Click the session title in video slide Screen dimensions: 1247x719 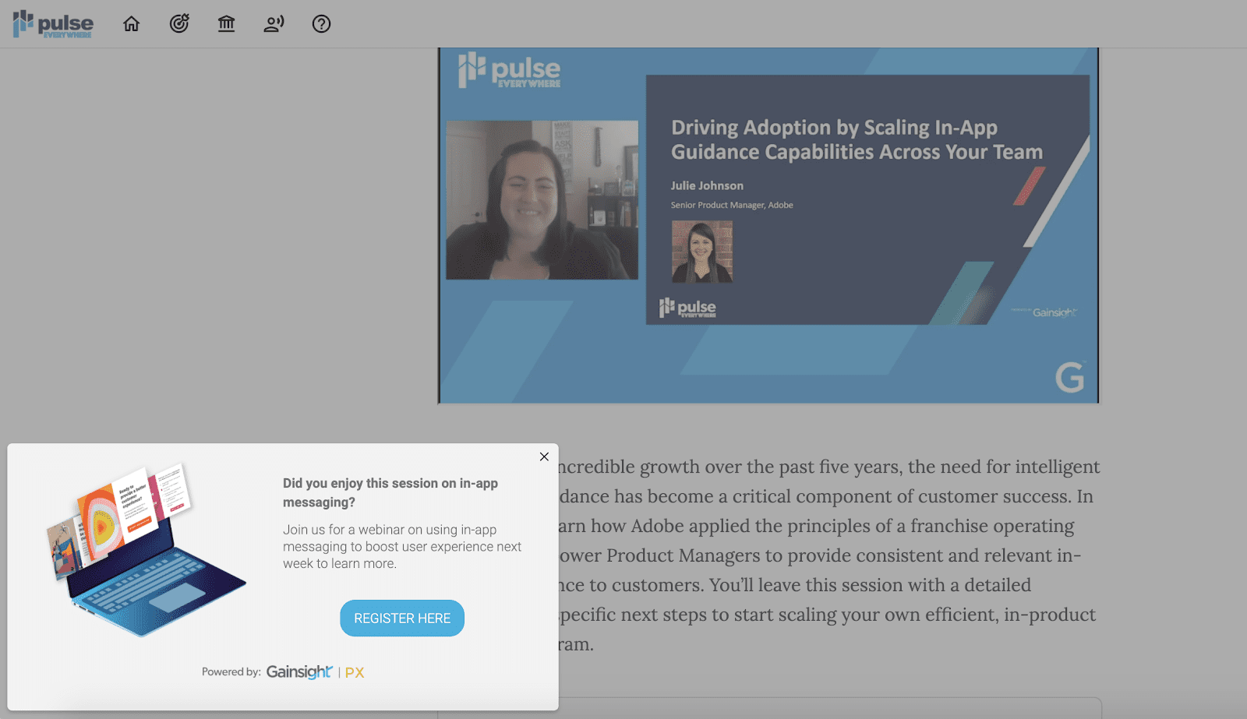857,139
